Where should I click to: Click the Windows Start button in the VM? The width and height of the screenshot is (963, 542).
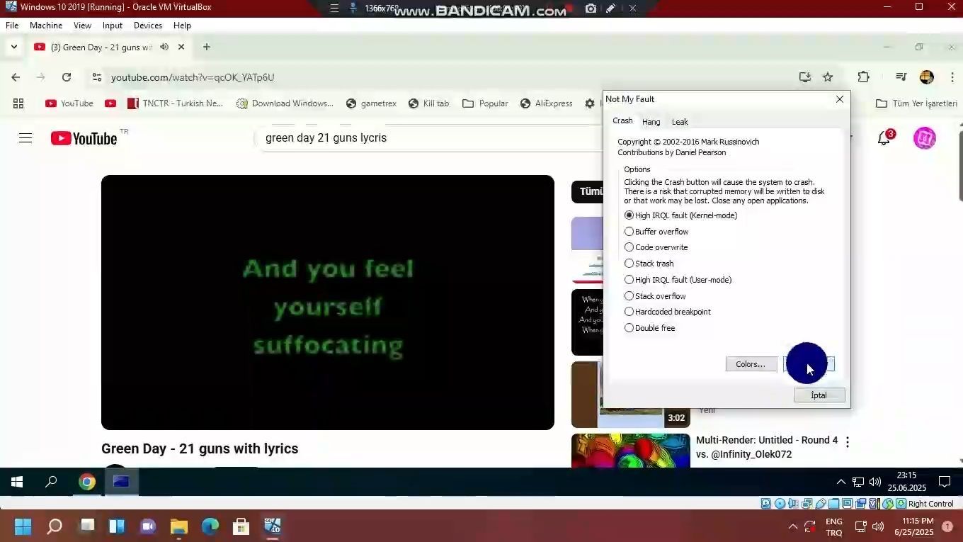click(x=17, y=482)
